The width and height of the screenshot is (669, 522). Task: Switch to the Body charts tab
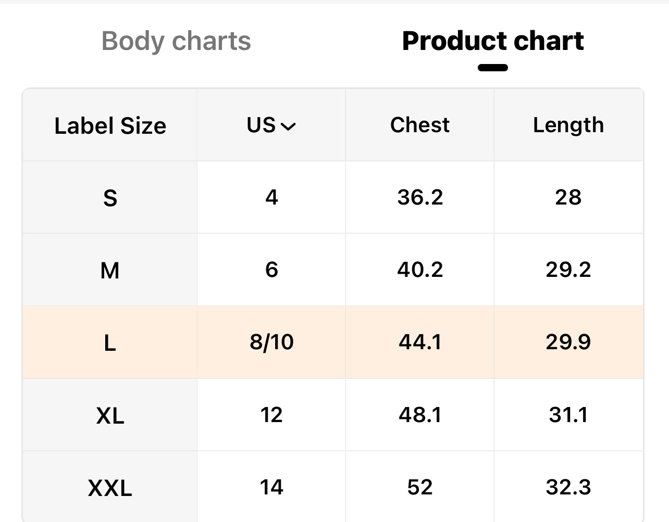pos(176,41)
